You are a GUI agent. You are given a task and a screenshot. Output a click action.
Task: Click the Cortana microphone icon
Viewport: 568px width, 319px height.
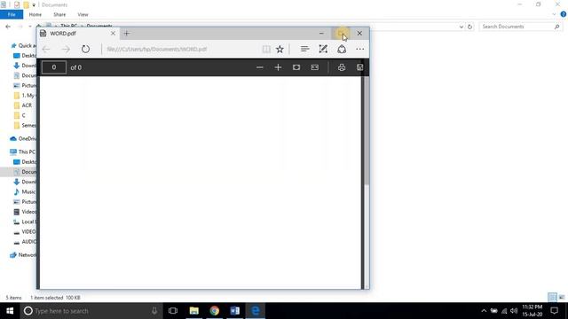click(154, 311)
